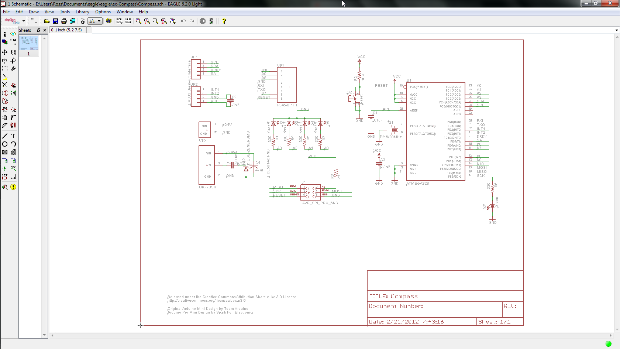Open the CAM Processor
Screen dimensions: 620x349
tap(73, 21)
